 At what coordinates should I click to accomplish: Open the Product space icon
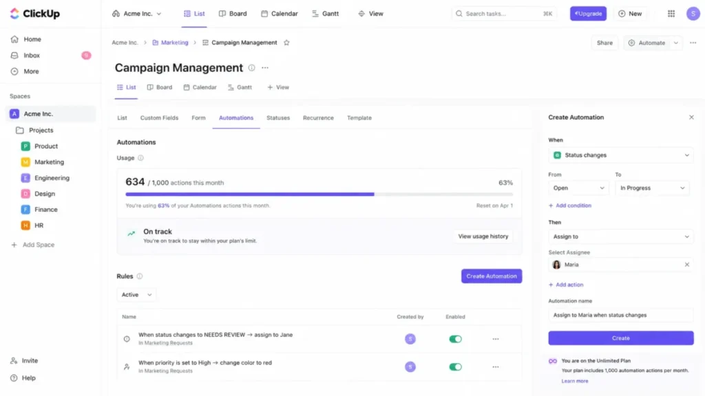(25, 146)
